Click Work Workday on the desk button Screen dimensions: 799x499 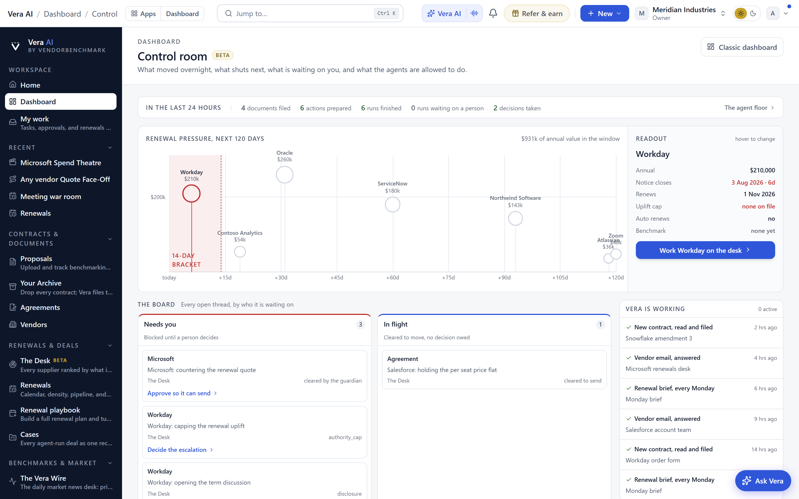705,250
